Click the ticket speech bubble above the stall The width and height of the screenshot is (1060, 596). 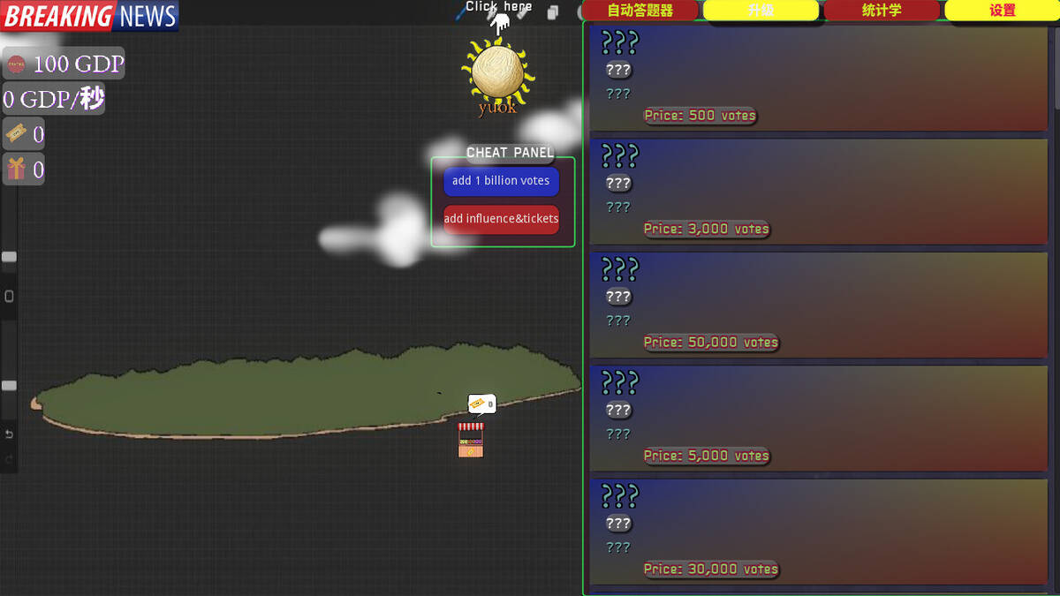(x=481, y=404)
